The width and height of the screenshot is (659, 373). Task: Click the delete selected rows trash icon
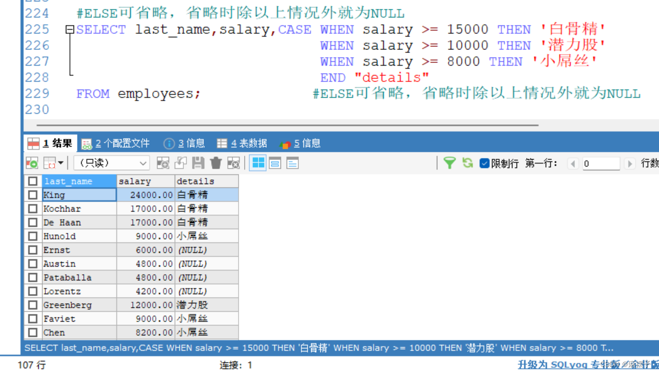[216, 163]
